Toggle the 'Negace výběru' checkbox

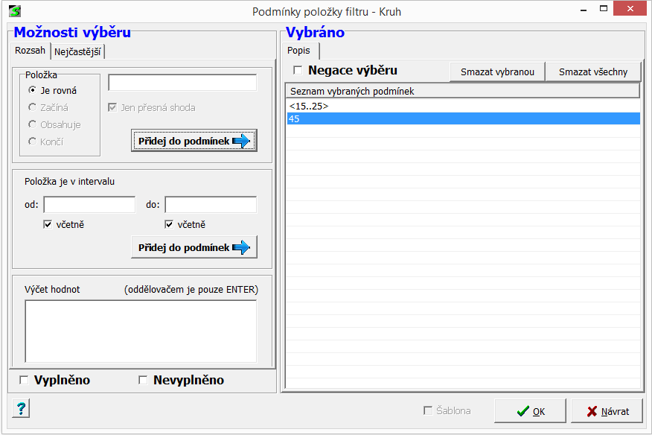pyautogui.click(x=298, y=71)
